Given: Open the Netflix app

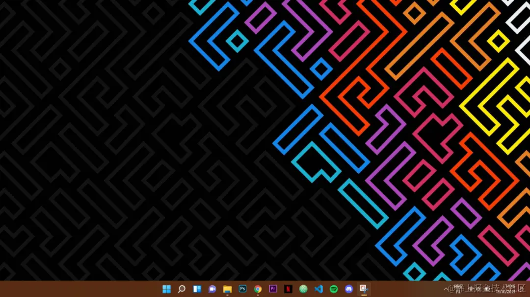Looking at the screenshot, I should 288,289.
